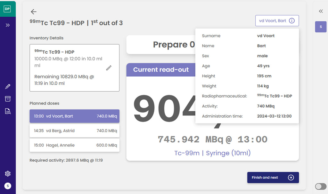
Task: Click the pencil to edit Inventory Details
Action: [109, 68]
